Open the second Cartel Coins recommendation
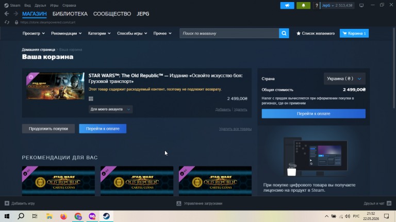This screenshot has width=396, height=222. tap(137, 181)
